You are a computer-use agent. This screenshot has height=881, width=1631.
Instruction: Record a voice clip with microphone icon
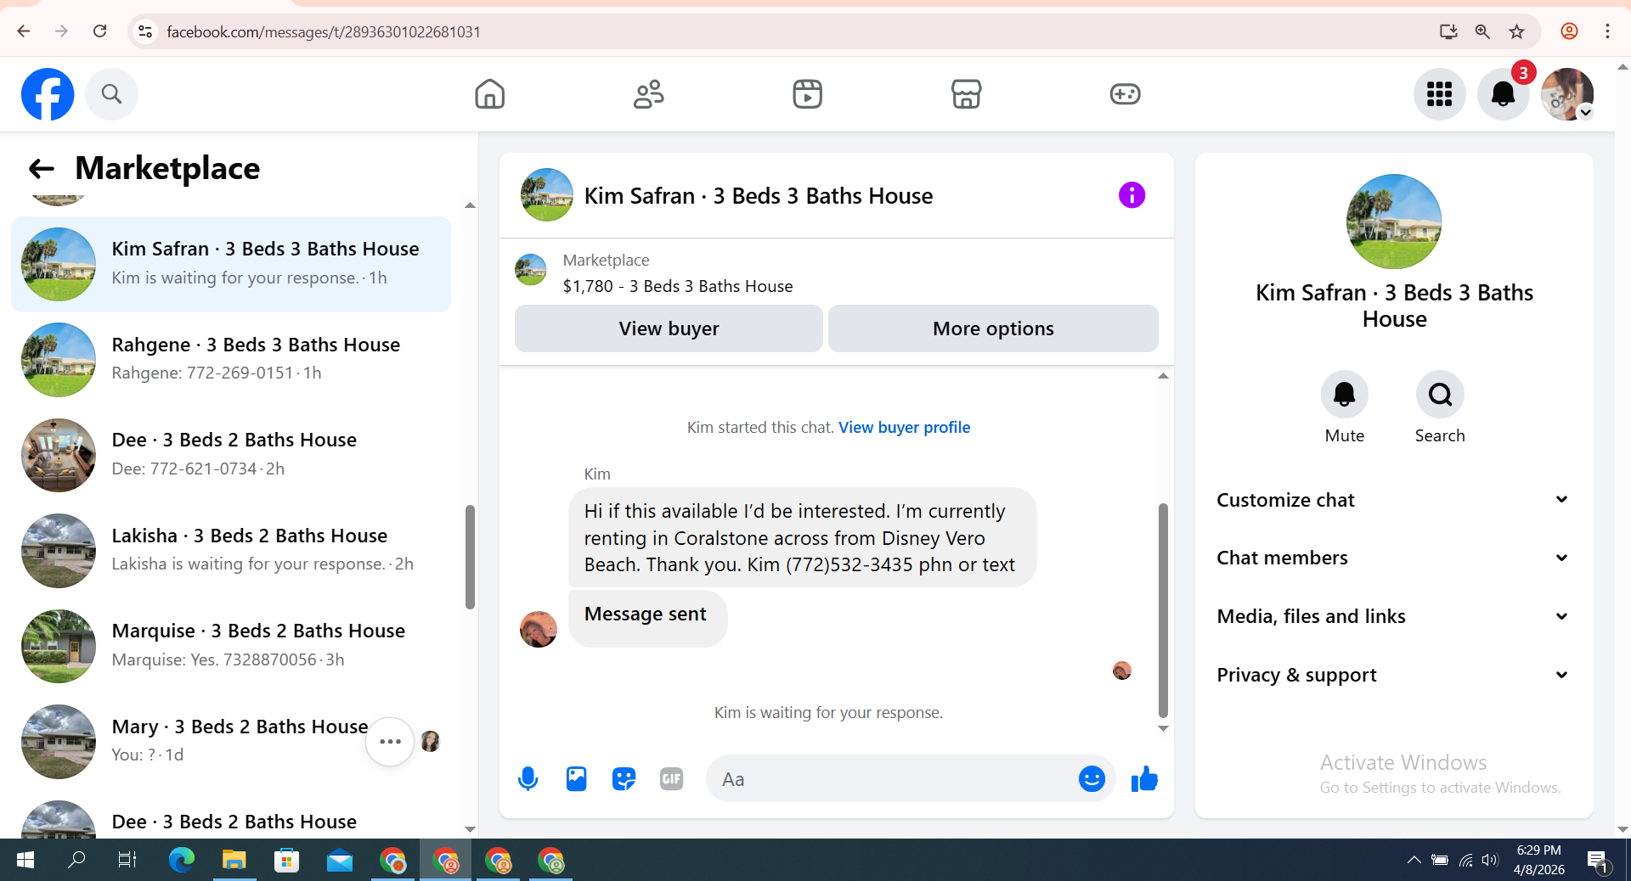coord(528,778)
